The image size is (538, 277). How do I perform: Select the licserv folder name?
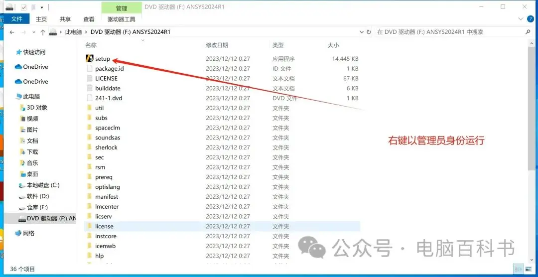tap(103, 217)
